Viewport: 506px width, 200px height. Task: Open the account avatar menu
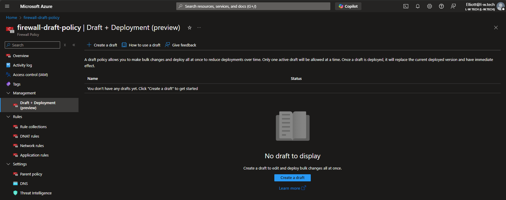point(501,6)
